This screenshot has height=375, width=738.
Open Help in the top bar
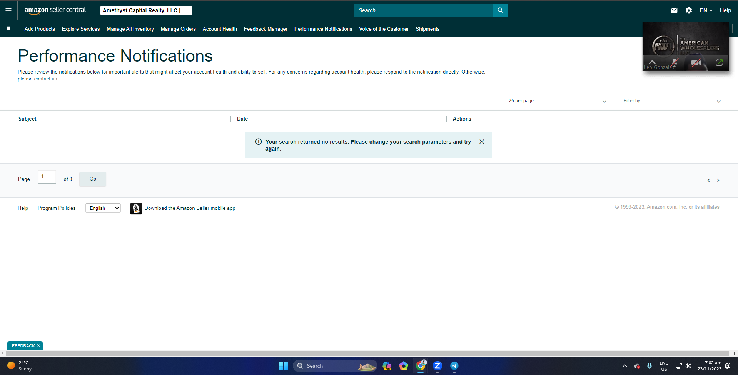(x=725, y=10)
